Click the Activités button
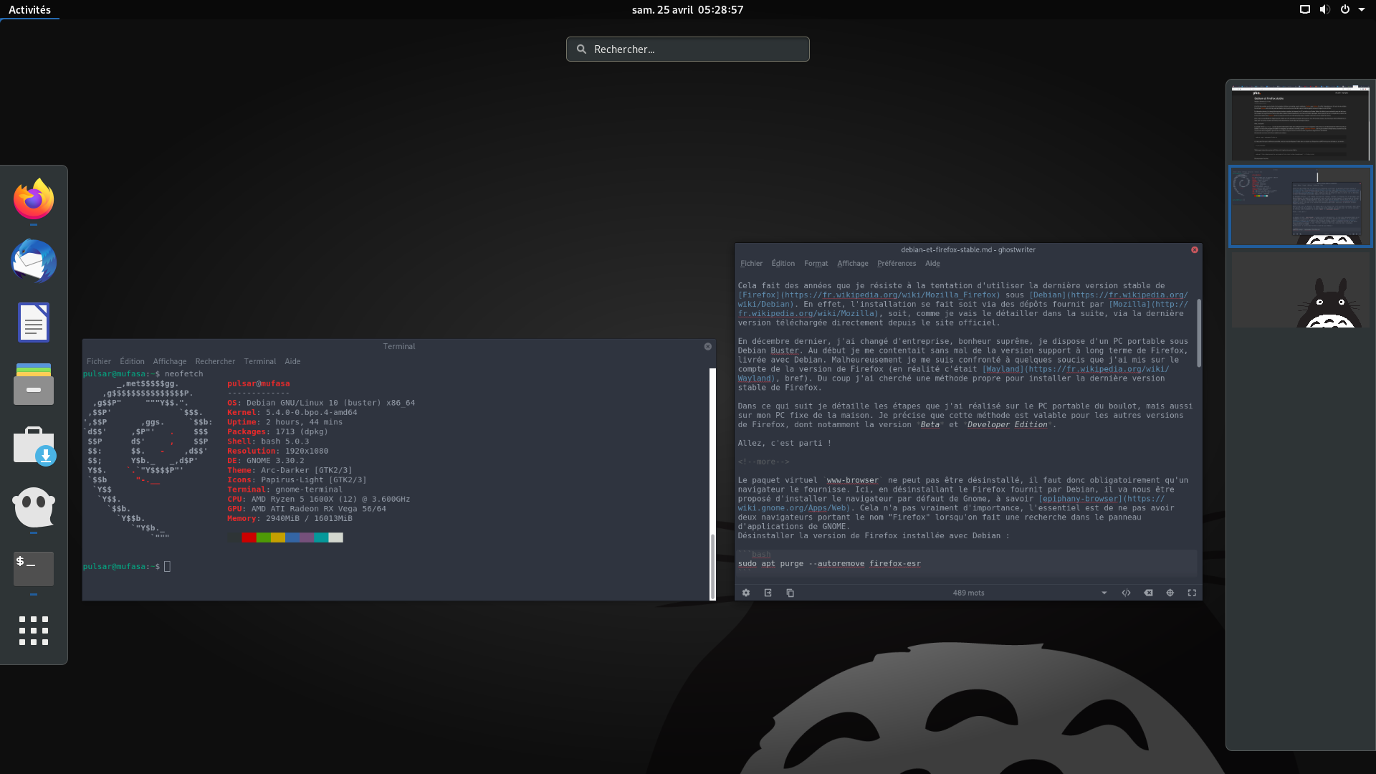1376x774 pixels. pos(29,9)
